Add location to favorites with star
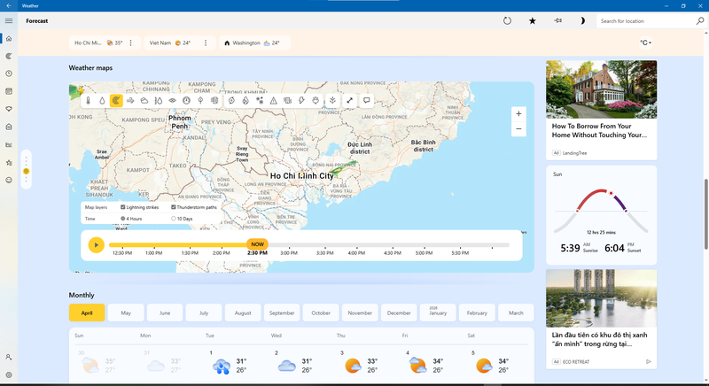 (533, 20)
